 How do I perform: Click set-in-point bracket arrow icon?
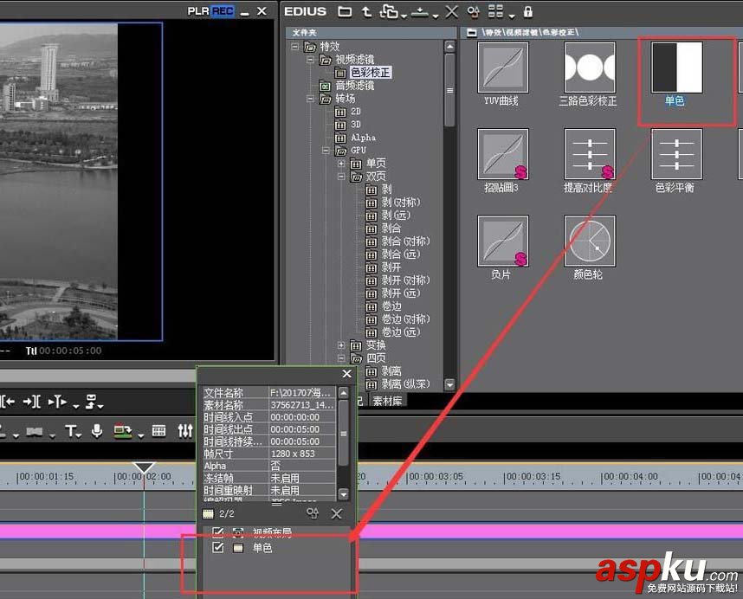(8, 402)
